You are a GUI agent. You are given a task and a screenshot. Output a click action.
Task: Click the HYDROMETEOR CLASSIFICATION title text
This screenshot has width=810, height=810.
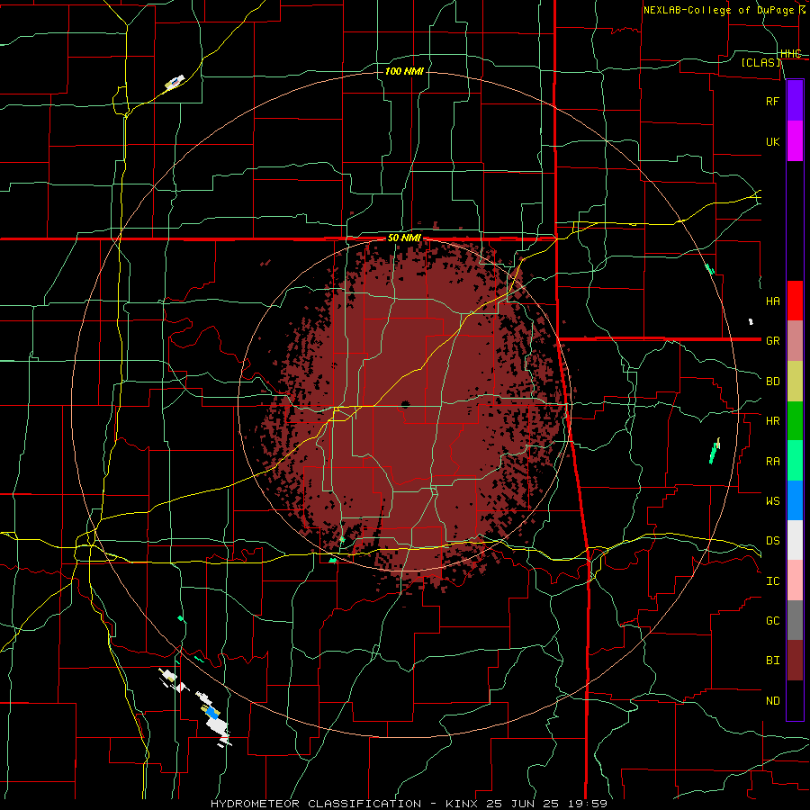pyautogui.click(x=316, y=804)
